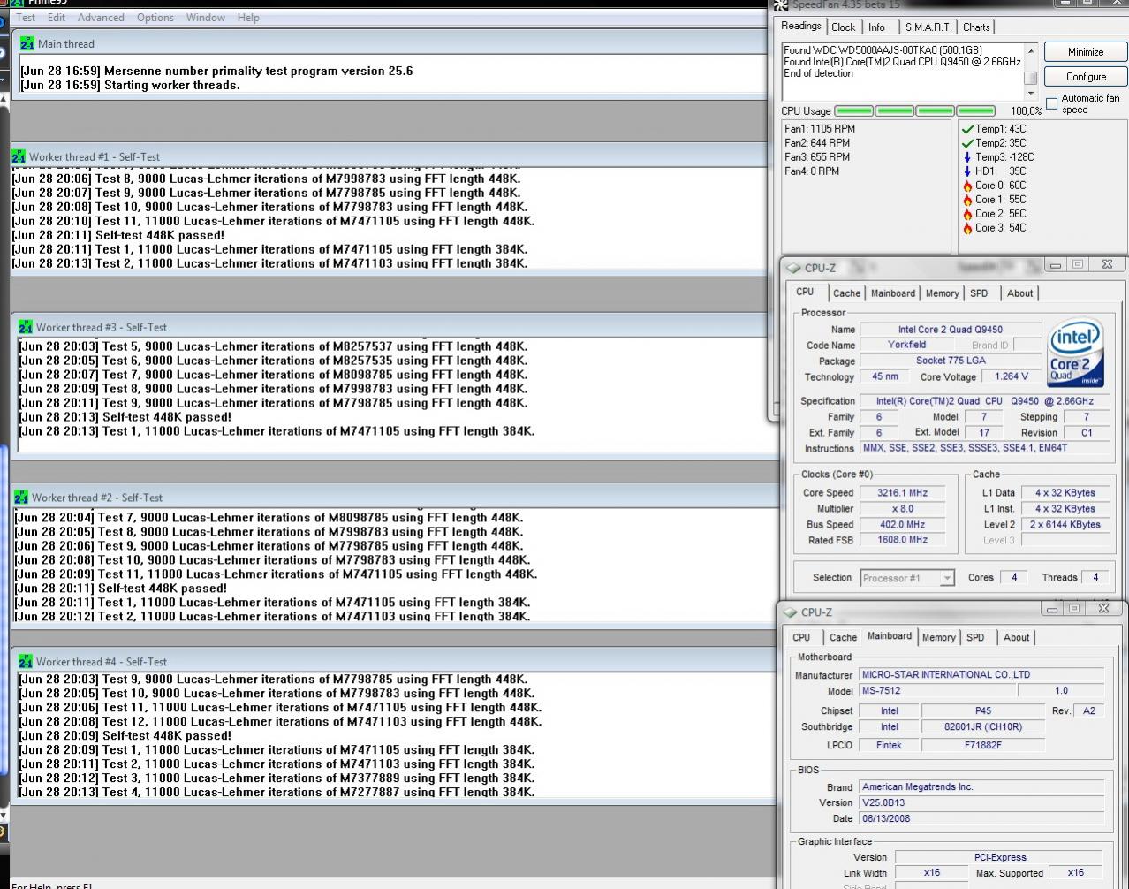Screen dimensions: 1129x889
Task: Switch to the Charts tab in SpeedFan
Action: tap(976, 27)
